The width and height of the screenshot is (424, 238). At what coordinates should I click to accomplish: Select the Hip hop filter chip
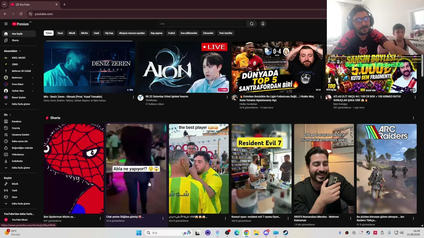click(x=109, y=33)
